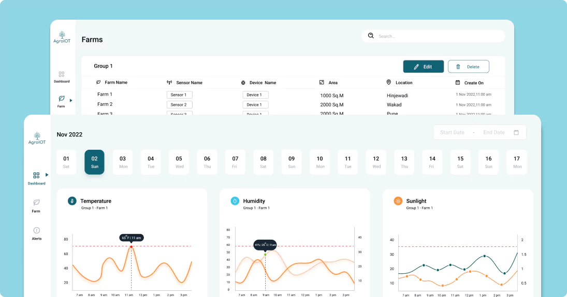
Task: Select date 11 Tue
Action: pos(348,162)
